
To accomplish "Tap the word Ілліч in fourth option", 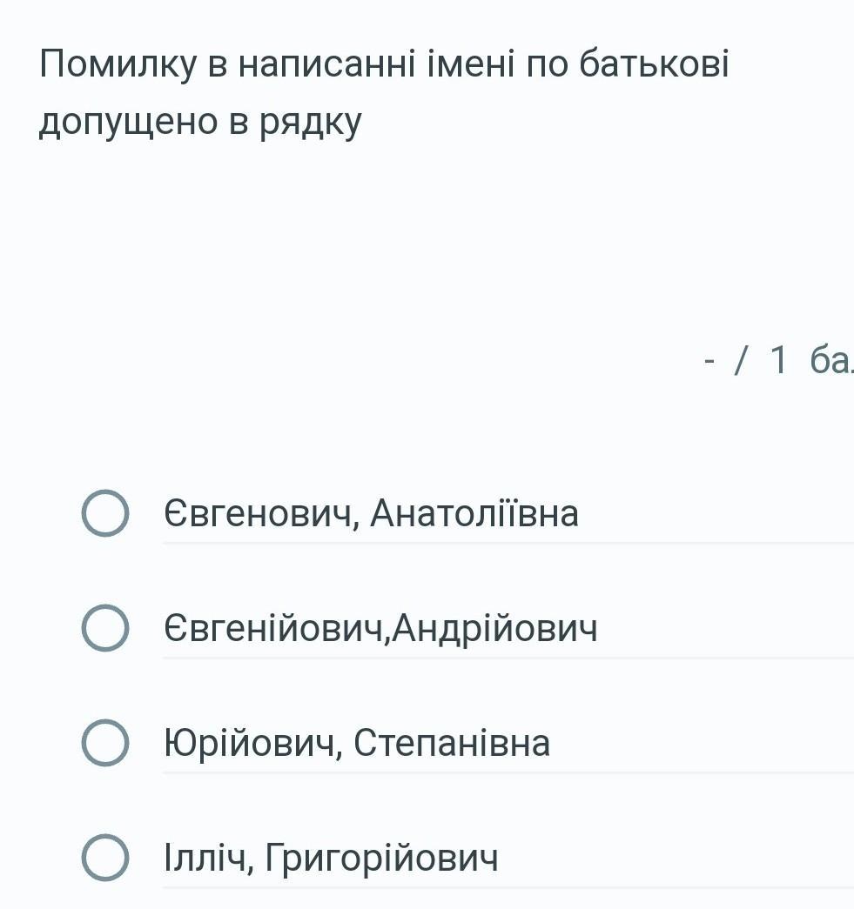I will 207,858.
